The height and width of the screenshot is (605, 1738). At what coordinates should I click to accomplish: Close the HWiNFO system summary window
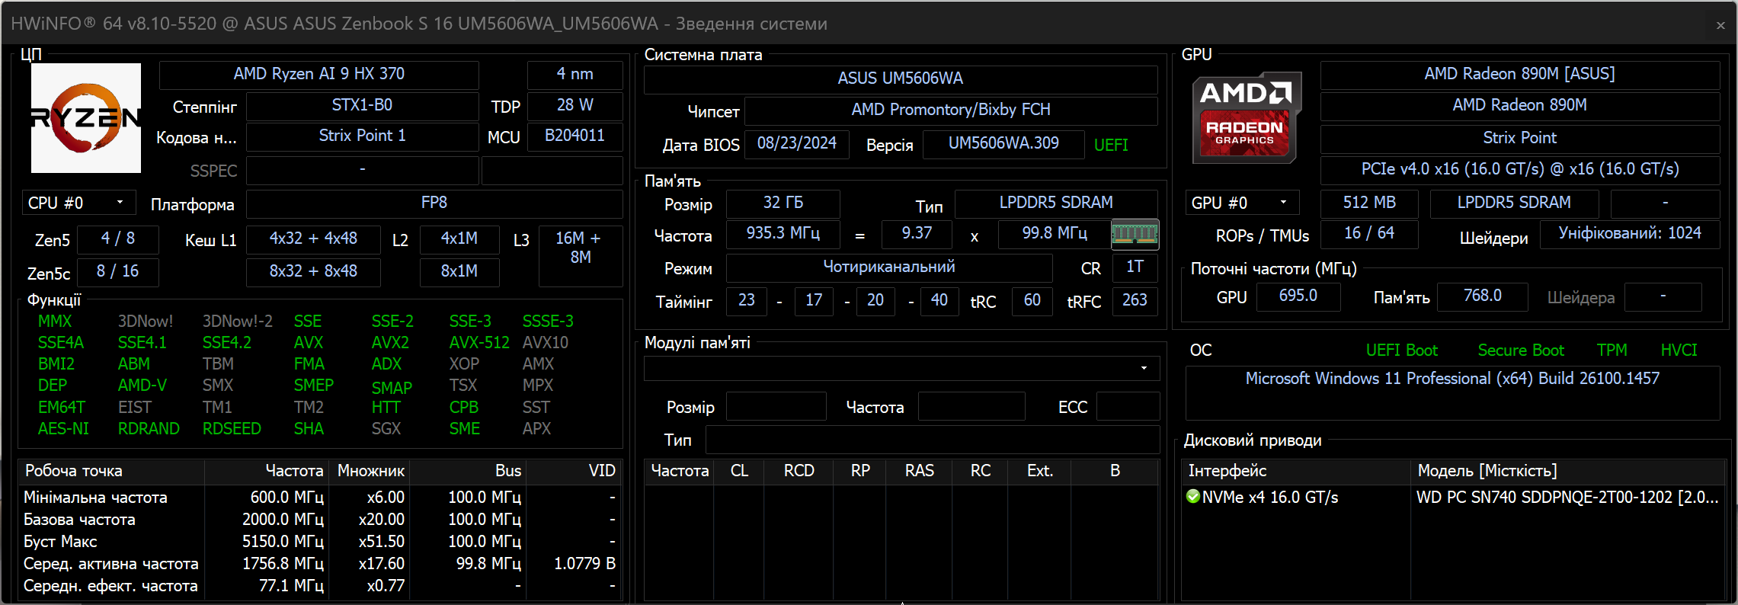(1720, 24)
